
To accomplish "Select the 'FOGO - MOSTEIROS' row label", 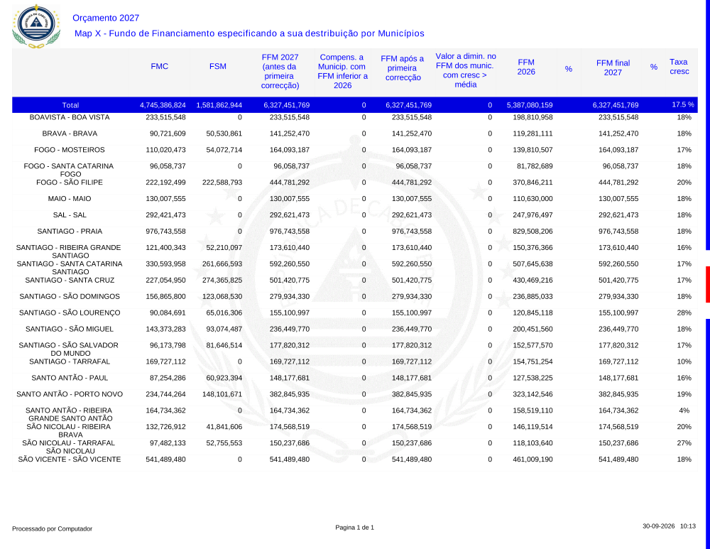I will coord(70,150).
